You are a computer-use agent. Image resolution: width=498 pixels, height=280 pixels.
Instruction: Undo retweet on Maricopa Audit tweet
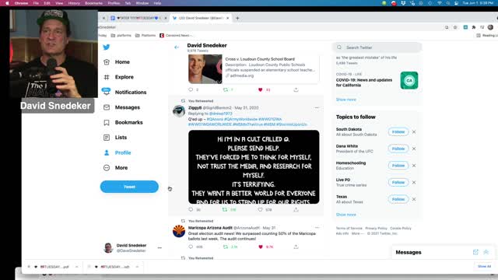[226, 247]
